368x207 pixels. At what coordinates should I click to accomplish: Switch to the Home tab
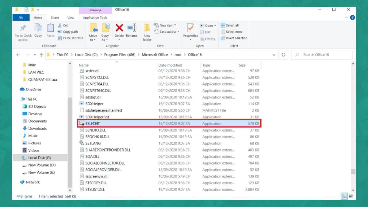[x=38, y=17]
